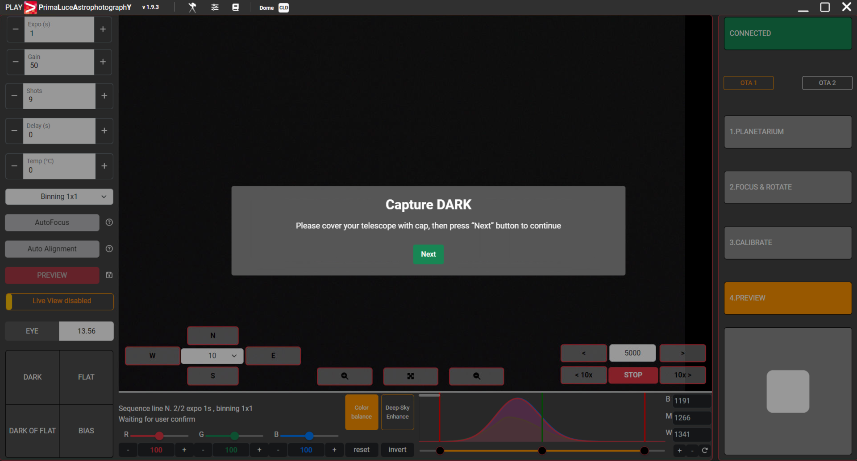Lower Temp setpoint with minus button

pyautogui.click(x=14, y=166)
